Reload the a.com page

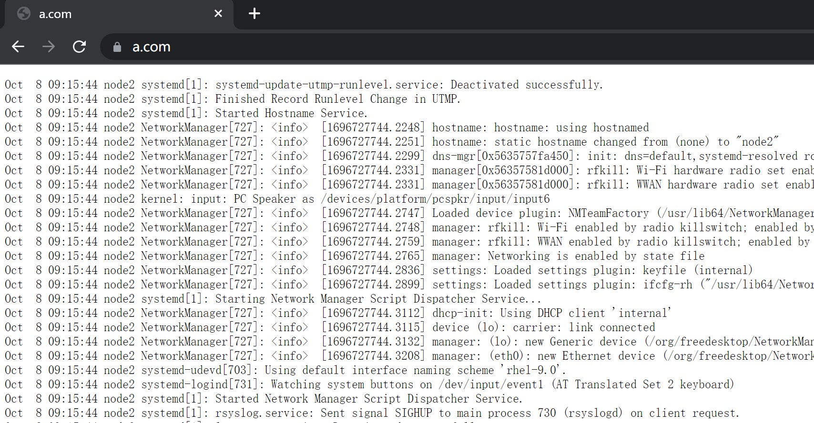(79, 47)
